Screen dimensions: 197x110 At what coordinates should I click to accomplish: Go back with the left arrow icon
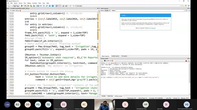[x=70, y=6]
